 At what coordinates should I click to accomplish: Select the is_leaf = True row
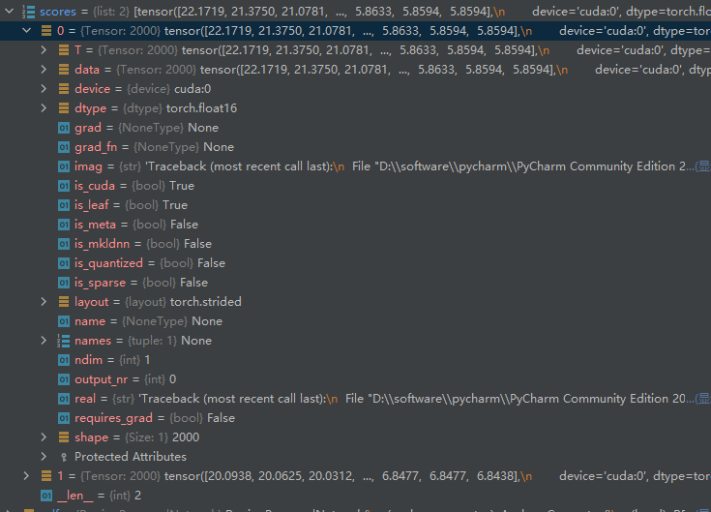click(356, 205)
